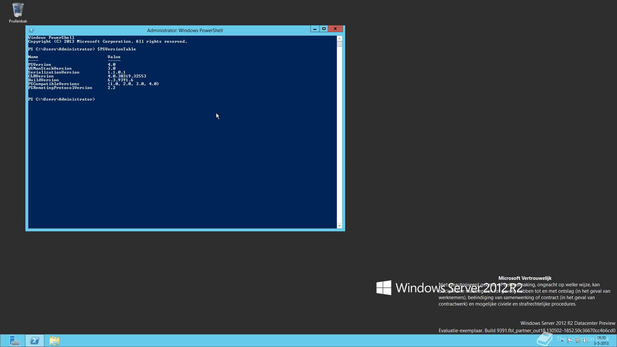Open the PowerShell window system menu icon
This screenshot has width=617, height=347.
click(31, 30)
